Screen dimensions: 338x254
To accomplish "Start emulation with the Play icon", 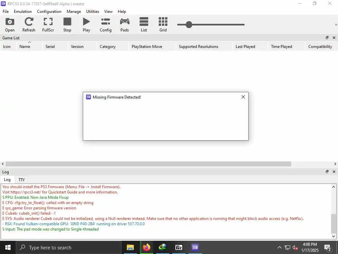I will [x=86, y=24].
